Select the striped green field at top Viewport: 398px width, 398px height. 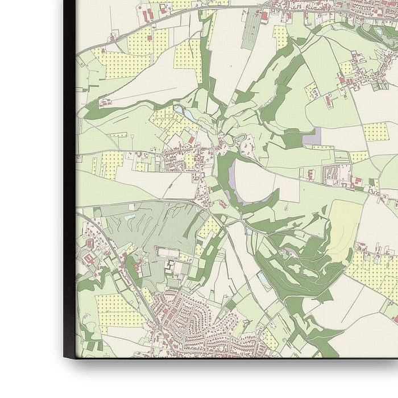click(x=251, y=30)
